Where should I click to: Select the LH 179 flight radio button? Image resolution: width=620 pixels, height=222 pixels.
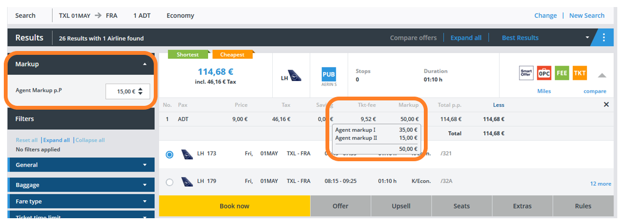point(170,182)
